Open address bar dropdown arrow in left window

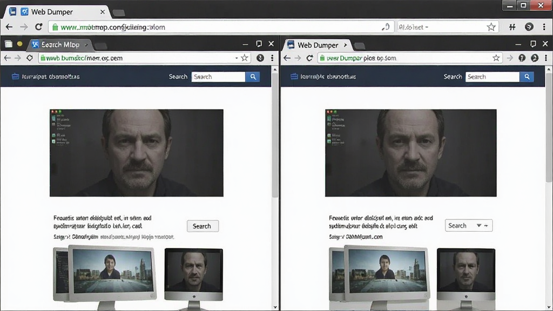[x=237, y=58]
